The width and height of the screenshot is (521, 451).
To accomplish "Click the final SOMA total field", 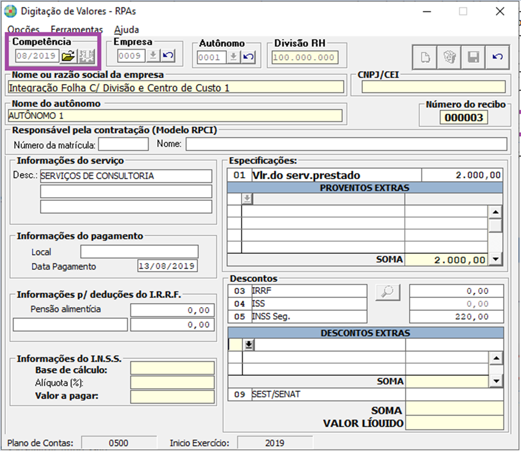I will point(454,409).
